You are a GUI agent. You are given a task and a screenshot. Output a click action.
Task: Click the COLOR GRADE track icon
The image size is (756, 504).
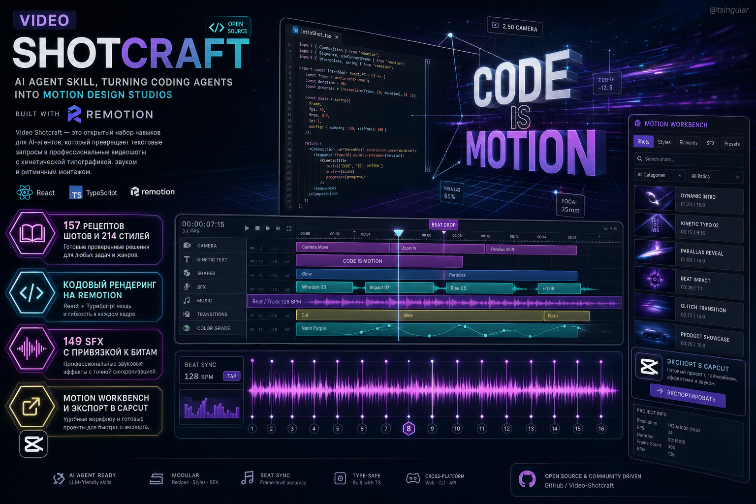pos(187,328)
